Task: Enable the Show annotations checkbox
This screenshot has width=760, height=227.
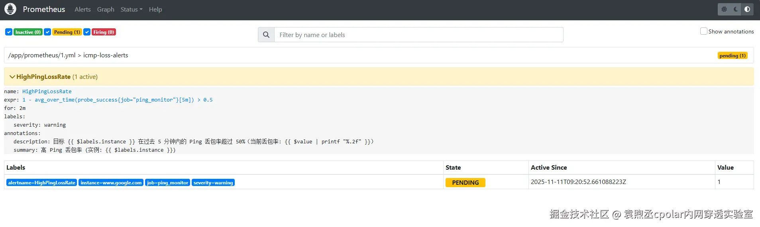Action: pos(704,31)
